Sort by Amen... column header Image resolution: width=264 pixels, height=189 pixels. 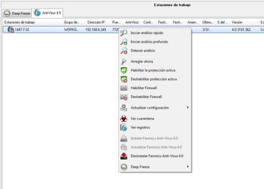193,22
